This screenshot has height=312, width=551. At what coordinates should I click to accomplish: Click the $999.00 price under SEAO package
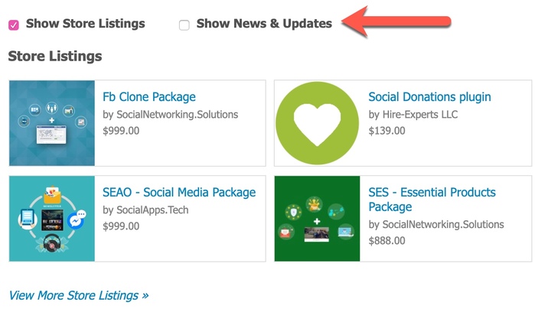(x=121, y=226)
